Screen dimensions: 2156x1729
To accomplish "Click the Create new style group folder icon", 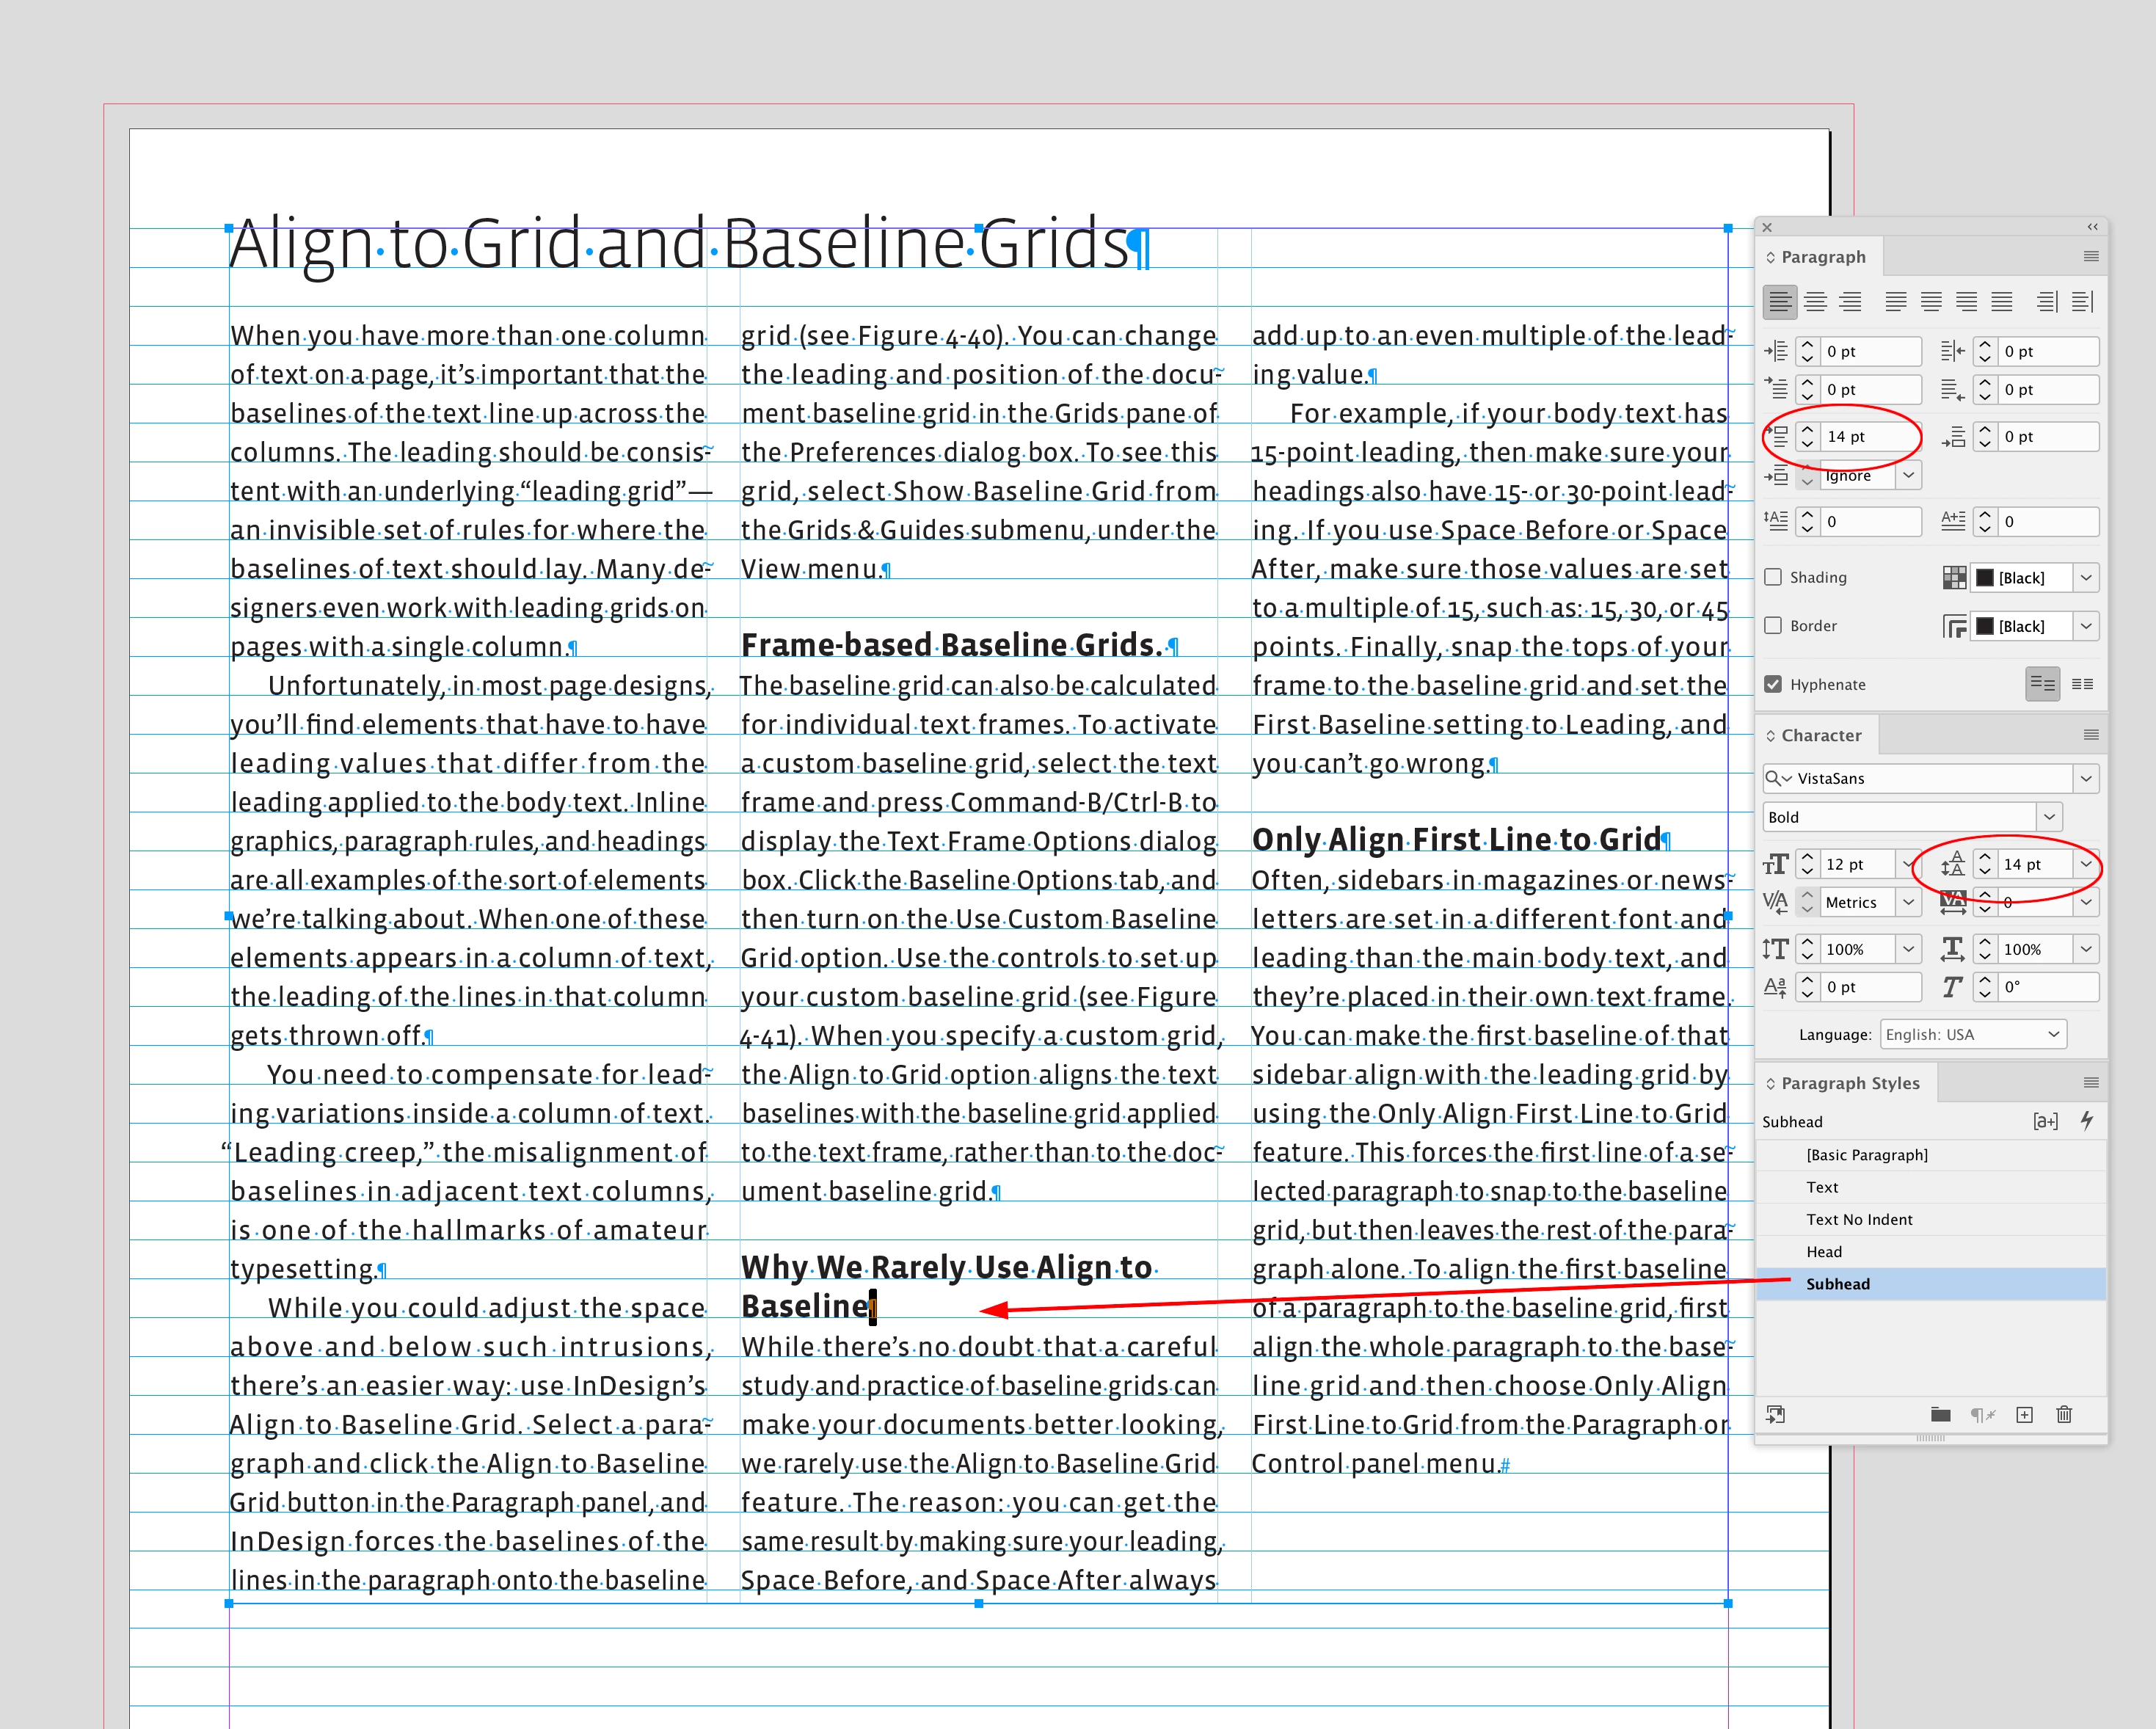I will coord(1940,1414).
